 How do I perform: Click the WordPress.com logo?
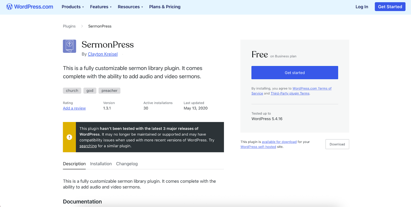(x=30, y=7)
